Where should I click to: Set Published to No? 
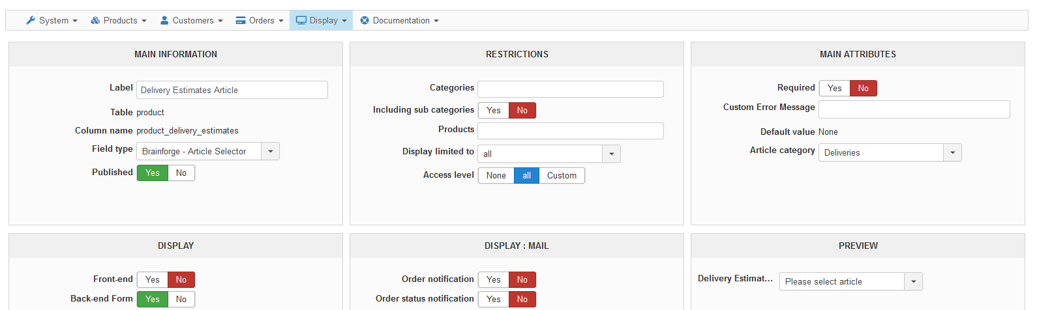[181, 173]
